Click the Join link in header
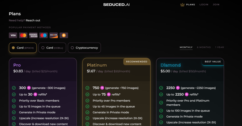The height and width of the screenshot is (126, 242). (x=216, y=5)
